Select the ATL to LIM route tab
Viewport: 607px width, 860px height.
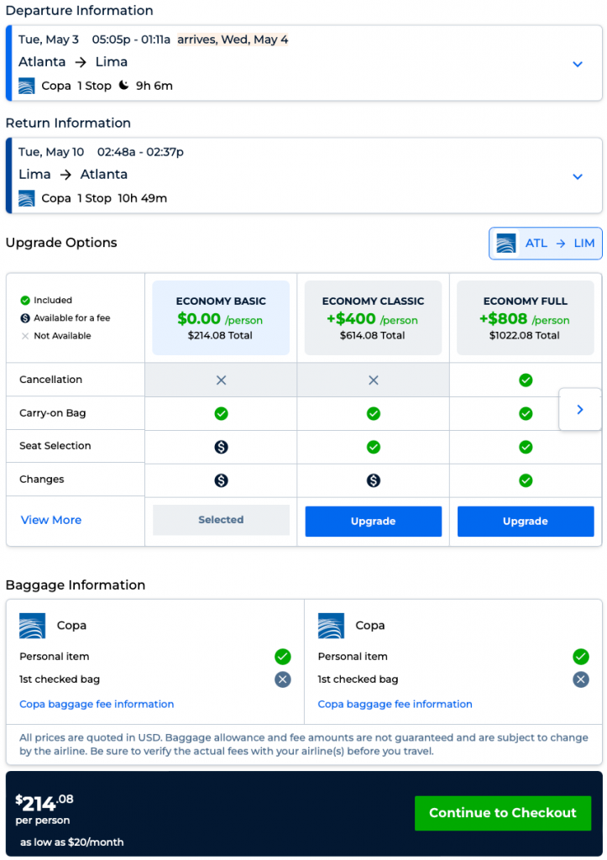[x=546, y=244]
